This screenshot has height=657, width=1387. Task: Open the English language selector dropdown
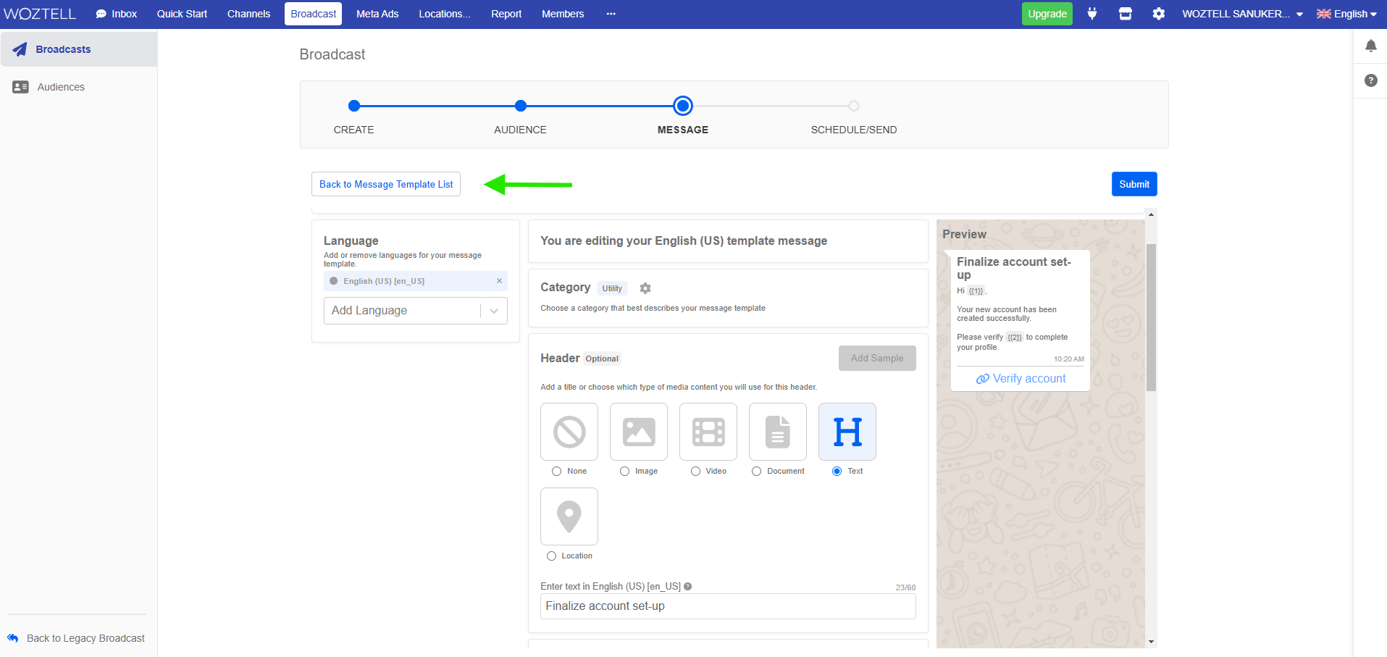click(x=1346, y=14)
